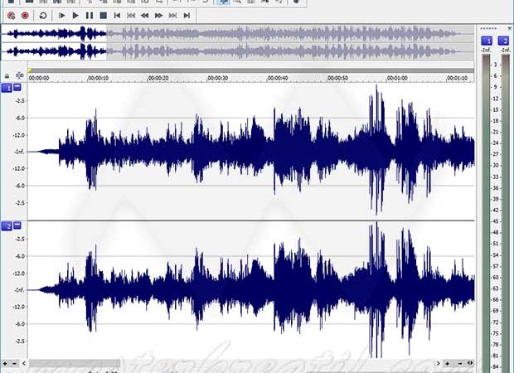Toggle Loop Playback button
This screenshot has width=514, height=373.
tap(42, 16)
